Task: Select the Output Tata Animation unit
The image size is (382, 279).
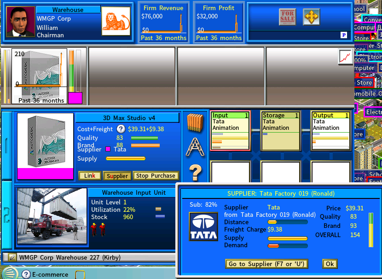Action: click(330, 131)
